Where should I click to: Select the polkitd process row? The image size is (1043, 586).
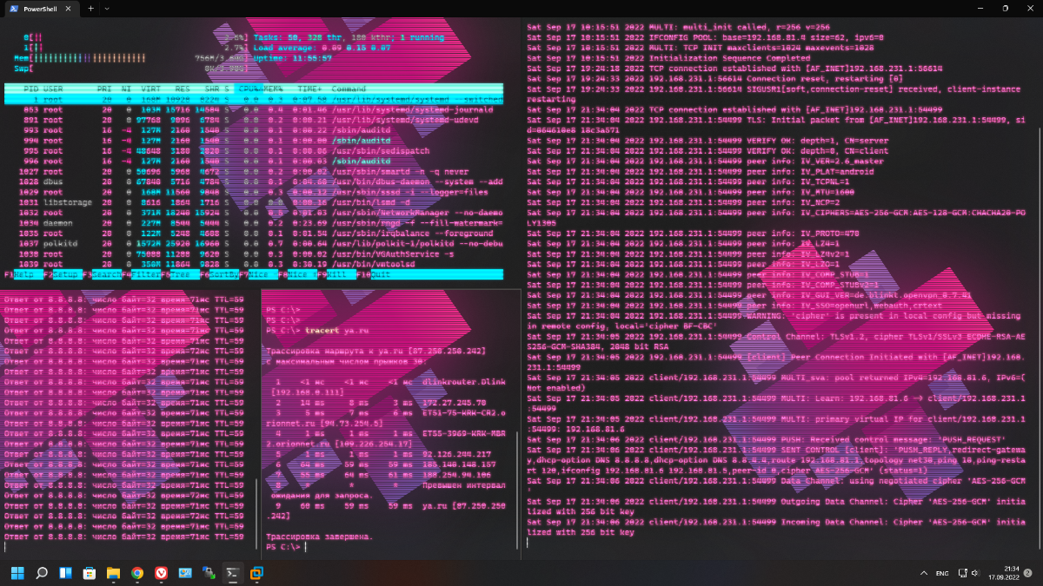click(x=254, y=243)
